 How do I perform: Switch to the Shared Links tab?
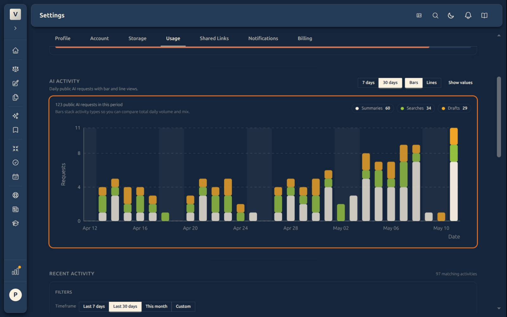point(214,38)
